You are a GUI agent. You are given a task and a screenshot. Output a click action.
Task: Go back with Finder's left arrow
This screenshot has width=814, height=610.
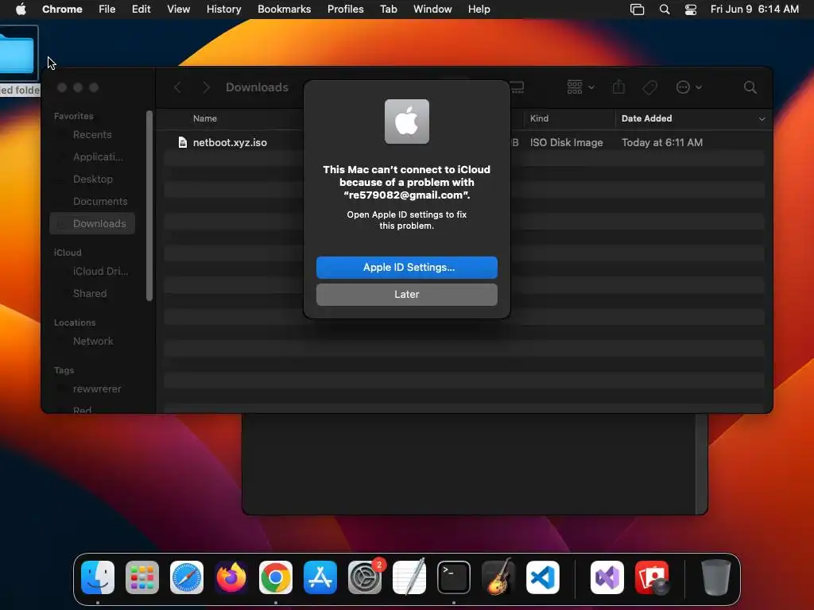click(x=177, y=87)
